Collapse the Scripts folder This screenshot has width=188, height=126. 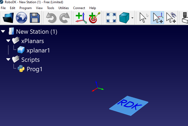click(8, 59)
